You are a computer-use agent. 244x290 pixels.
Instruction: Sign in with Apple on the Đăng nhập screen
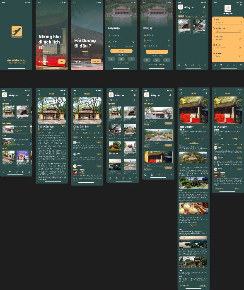121,59
